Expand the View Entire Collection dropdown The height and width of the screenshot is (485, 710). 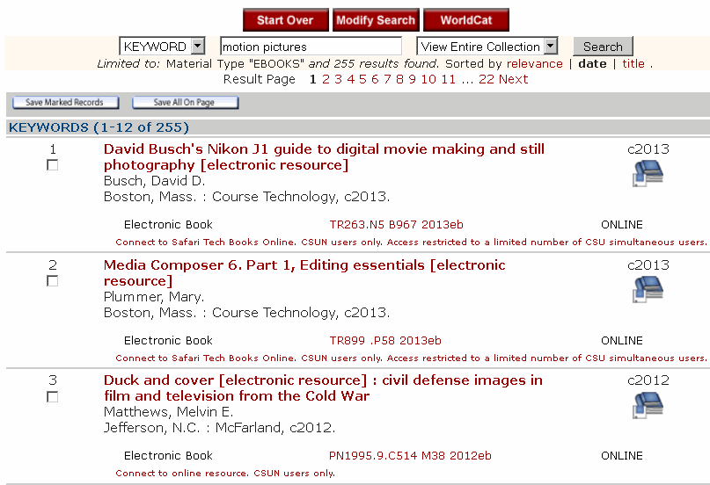pos(487,47)
